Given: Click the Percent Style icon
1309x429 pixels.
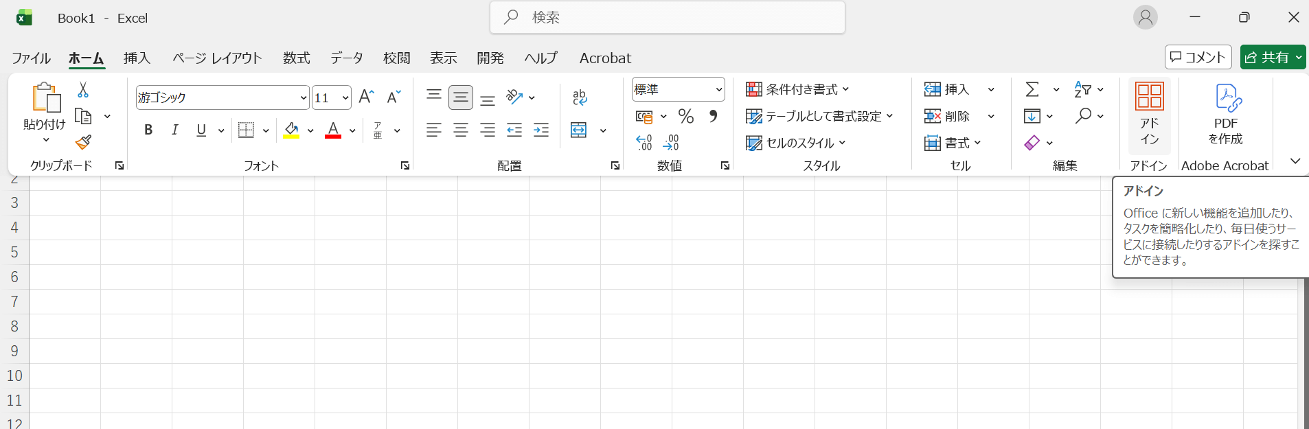Looking at the screenshot, I should pos(685,116).
